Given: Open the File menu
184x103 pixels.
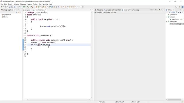Looking at the screenshot, I should pos(2,4).
